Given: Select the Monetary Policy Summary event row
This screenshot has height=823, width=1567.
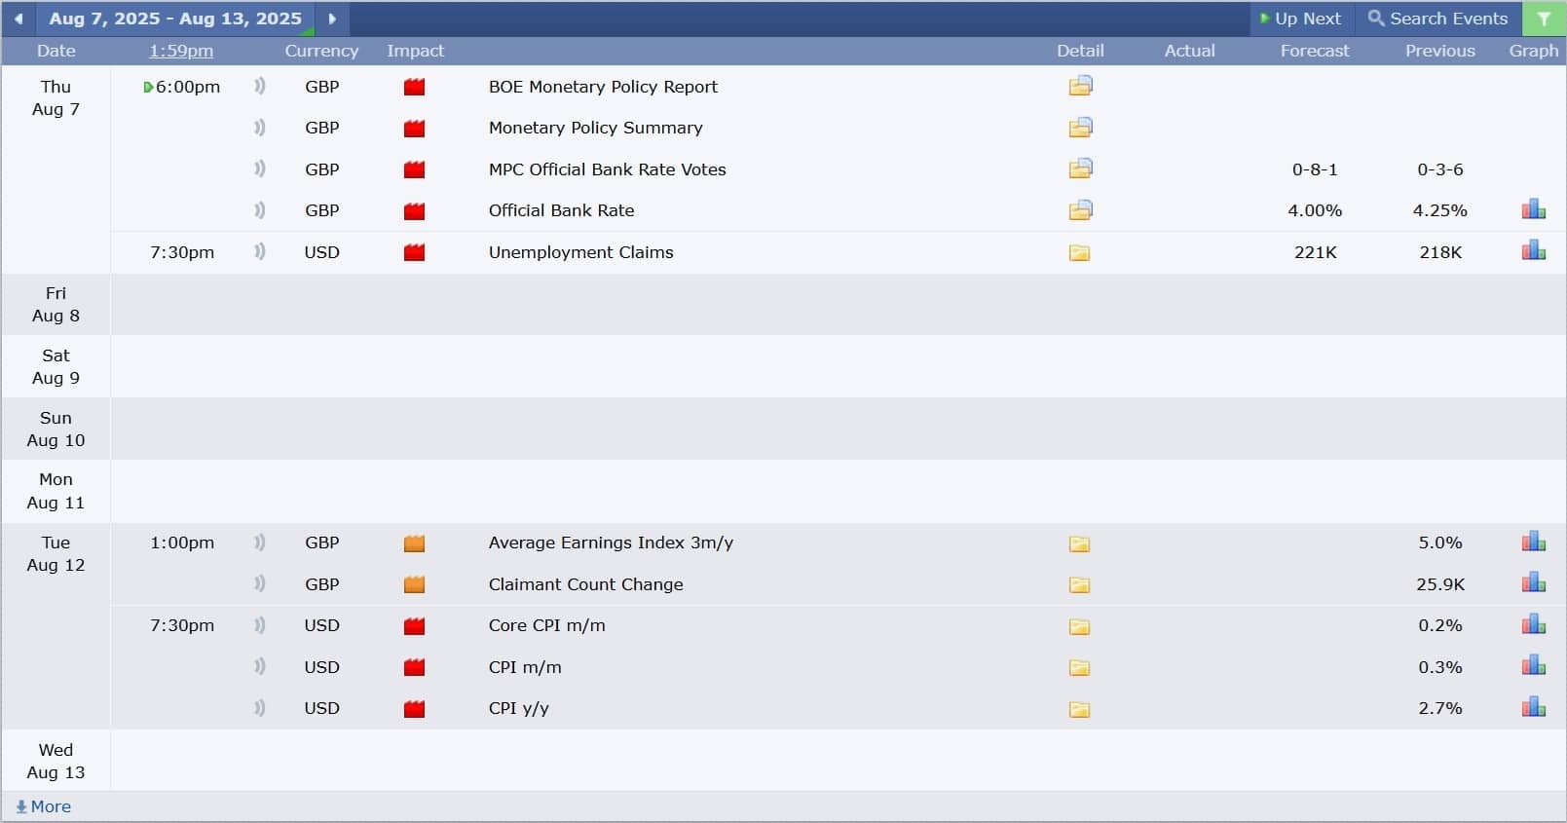Looking at the screenshot, I should pyautogui.click(x=838, y=128).
